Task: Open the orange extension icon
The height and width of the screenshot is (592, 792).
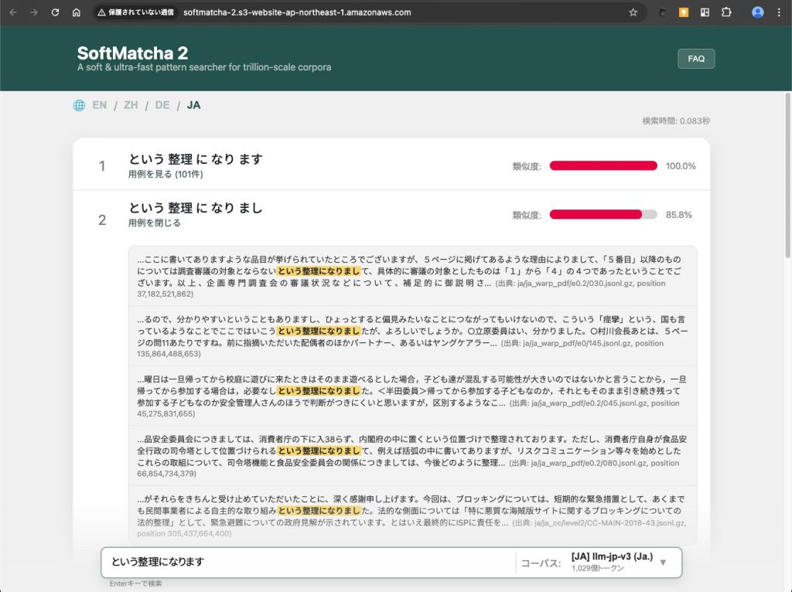Action: (684, 12)
